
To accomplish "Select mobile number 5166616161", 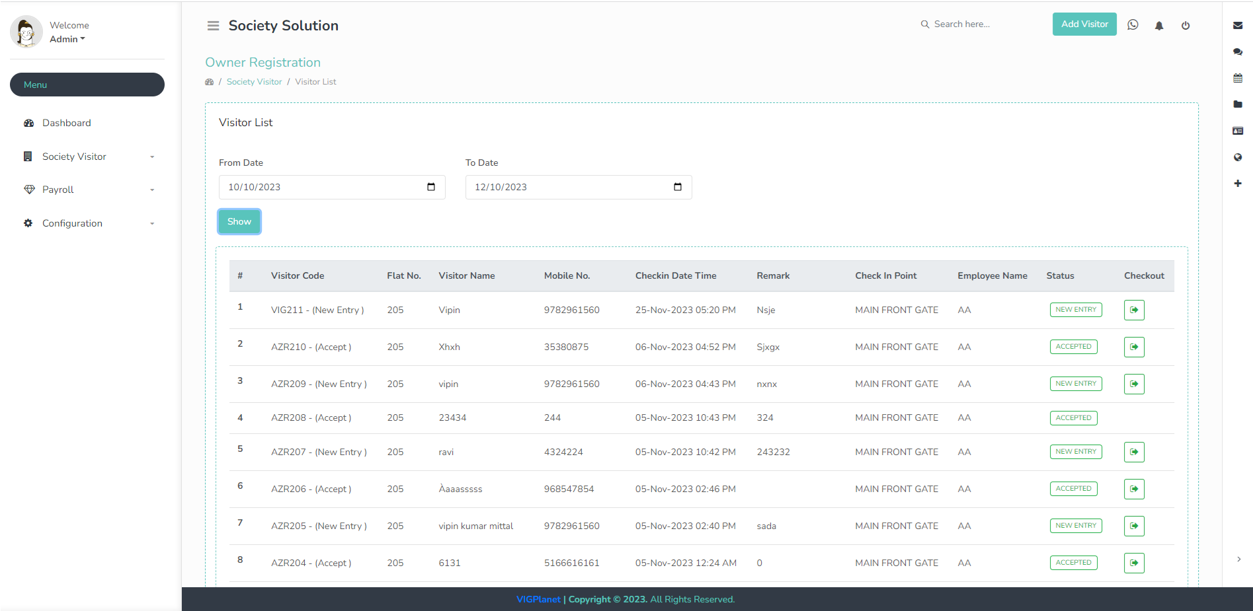I will pos(571,563).
